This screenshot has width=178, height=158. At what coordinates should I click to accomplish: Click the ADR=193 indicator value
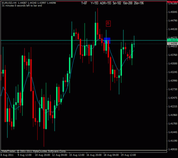tap(105, 3)
